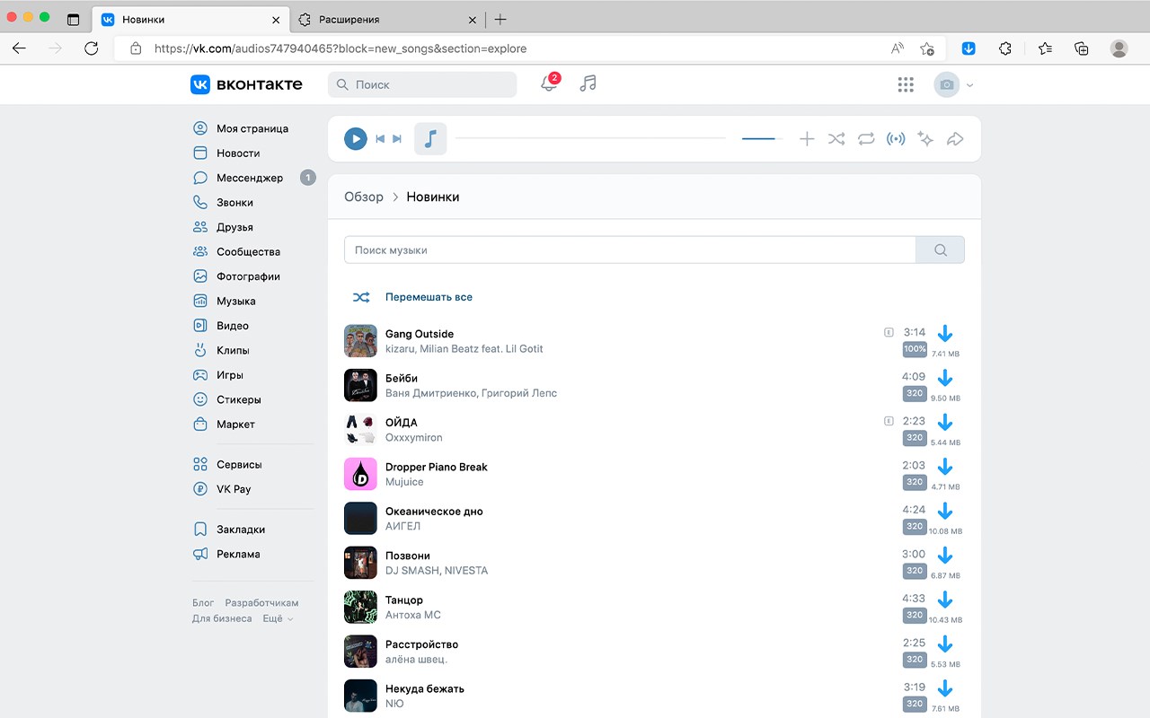The image size is (1150, 718).
Task: Focus the header Поиск search field
Action: click(x=422, y=84)
